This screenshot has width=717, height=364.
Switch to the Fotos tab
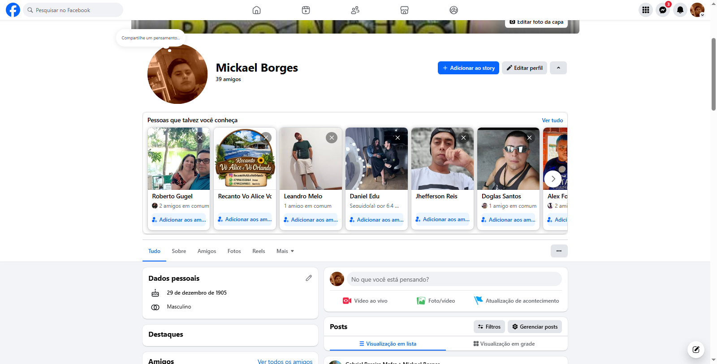234,251
